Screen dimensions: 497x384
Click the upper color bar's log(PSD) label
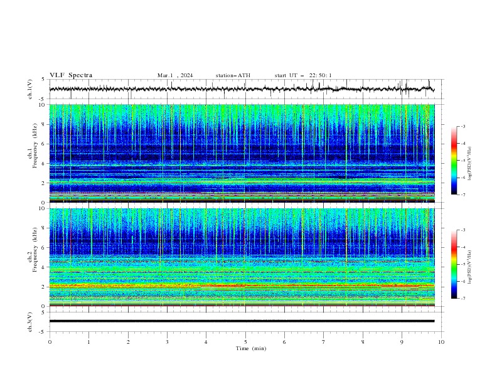point(470,164)
